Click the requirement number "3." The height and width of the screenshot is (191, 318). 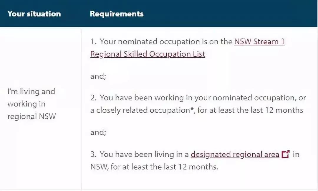[x=93, y=154]
